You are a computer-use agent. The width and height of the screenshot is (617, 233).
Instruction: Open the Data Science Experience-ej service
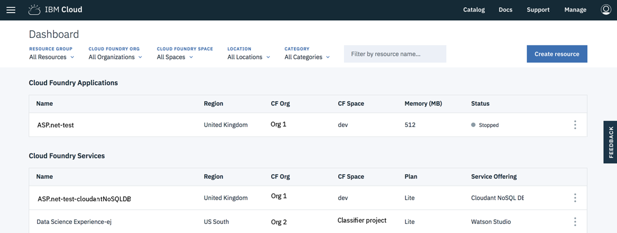[x=73, y=221]
